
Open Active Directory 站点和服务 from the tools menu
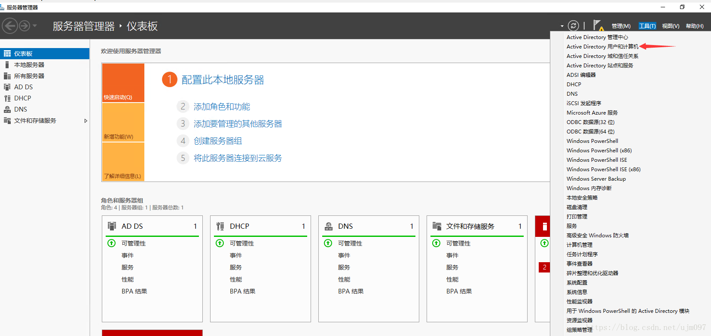(x=600, y=66)
